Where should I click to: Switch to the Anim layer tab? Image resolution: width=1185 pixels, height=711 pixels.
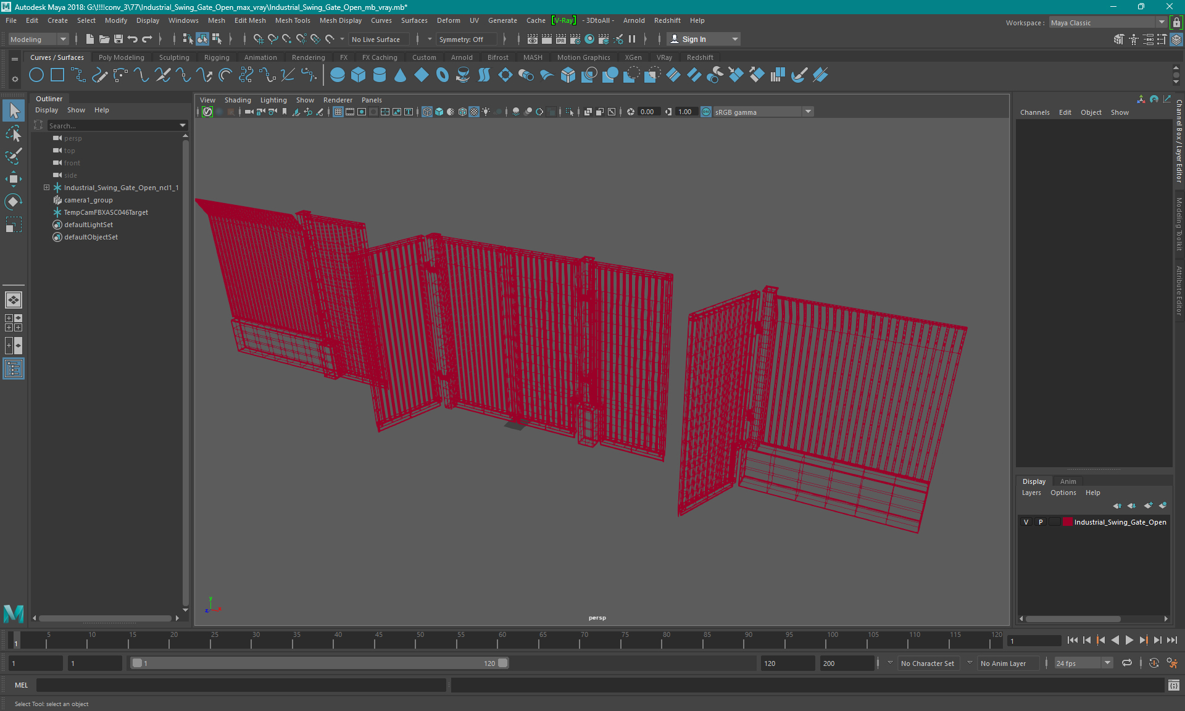pos(1068,481)
